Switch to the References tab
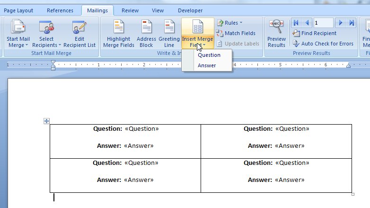 [60, 10]
